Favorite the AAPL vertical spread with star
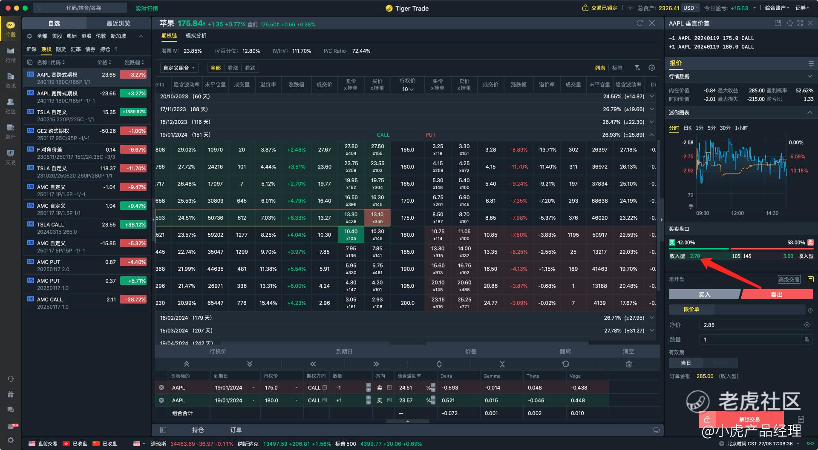818x450 pixels. [789, 23]
